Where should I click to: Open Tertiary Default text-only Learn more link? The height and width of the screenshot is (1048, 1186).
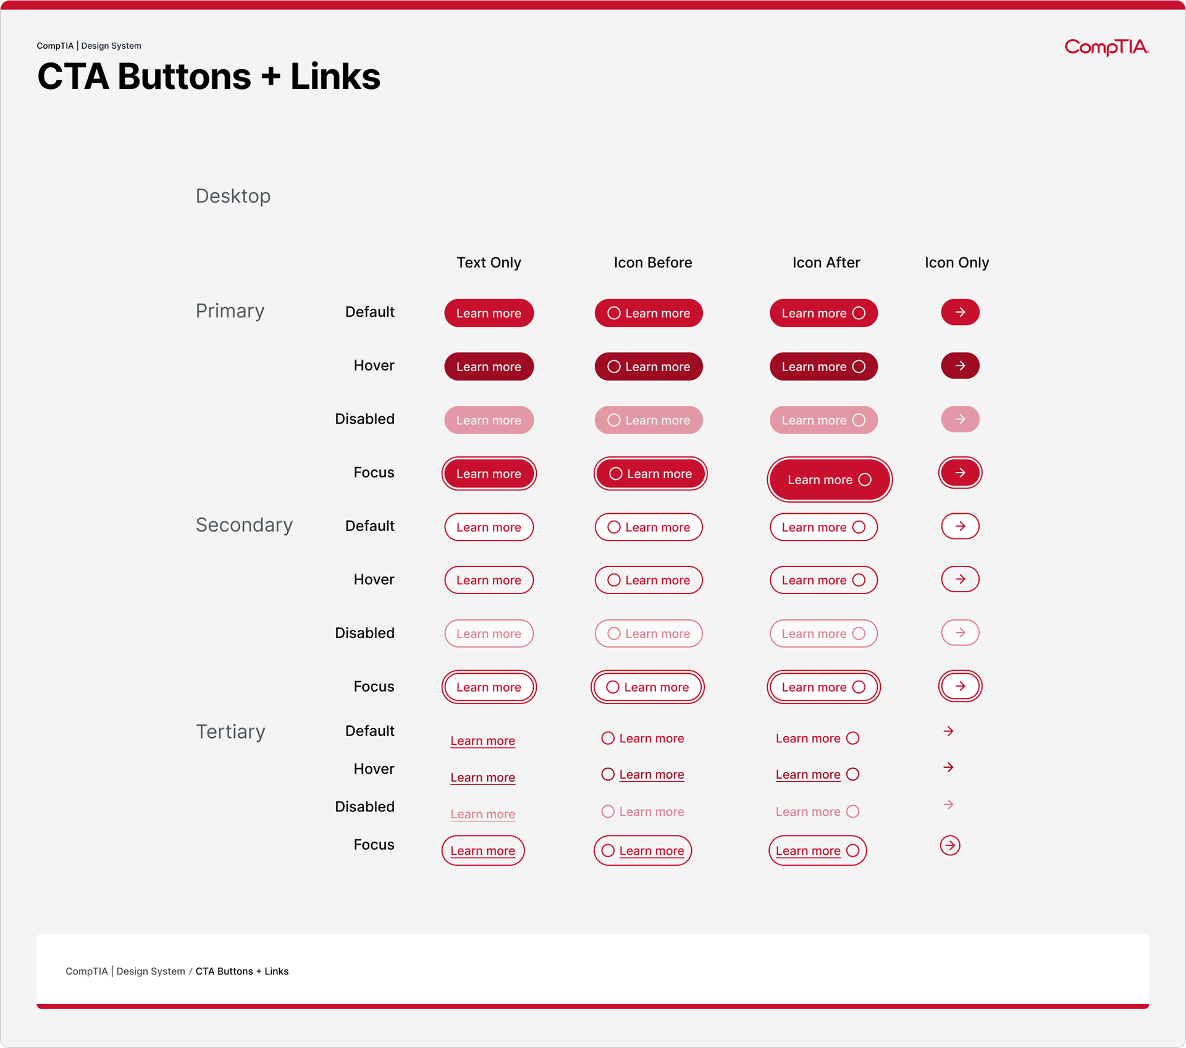[x=482, y=740]
